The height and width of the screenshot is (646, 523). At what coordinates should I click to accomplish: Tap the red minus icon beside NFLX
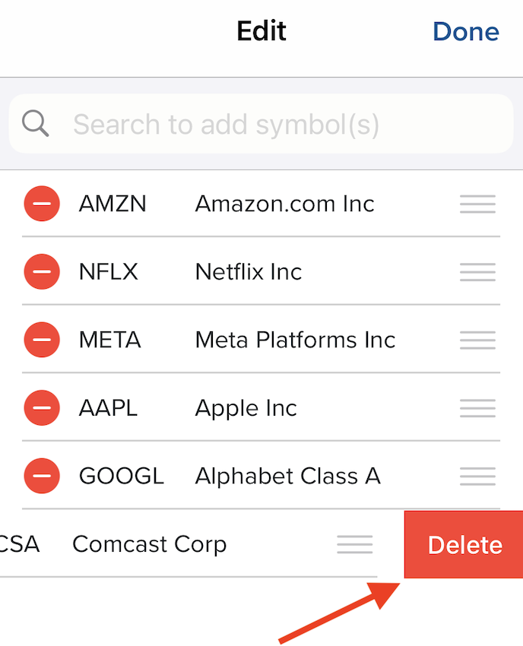[x=42, y=271]
